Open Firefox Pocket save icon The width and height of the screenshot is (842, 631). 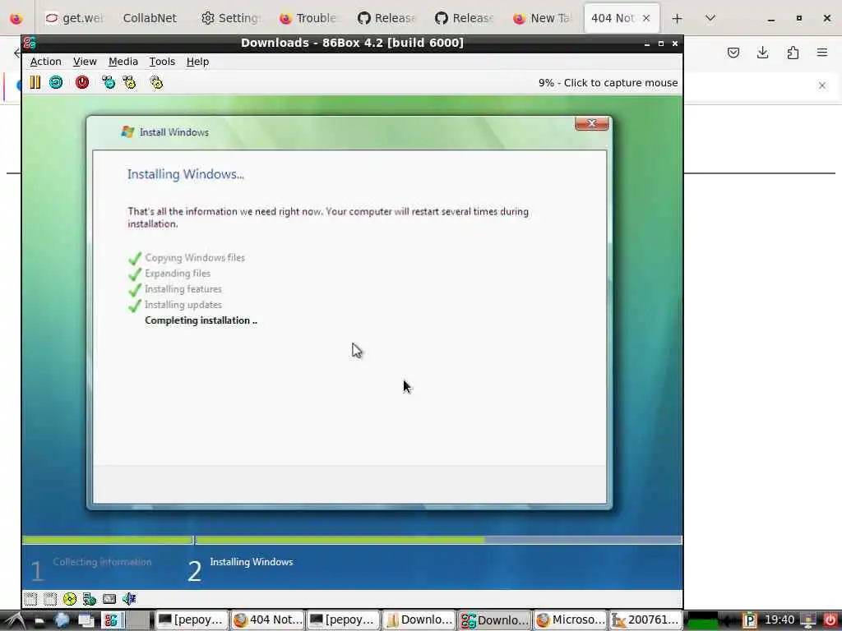[733, 53]
